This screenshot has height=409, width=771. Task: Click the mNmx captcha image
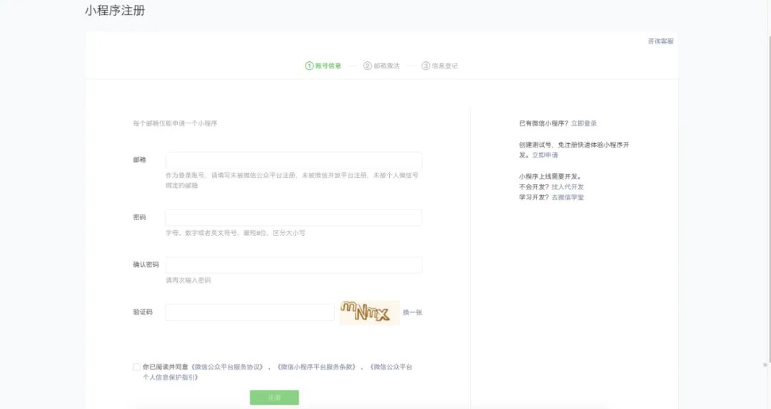(369, 312)
